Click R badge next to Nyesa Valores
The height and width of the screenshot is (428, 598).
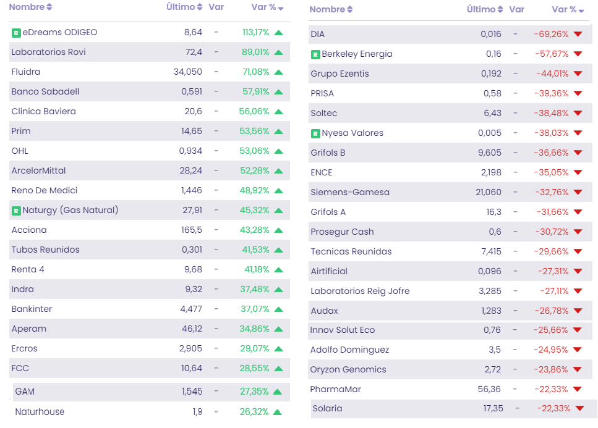coord(315,133)
